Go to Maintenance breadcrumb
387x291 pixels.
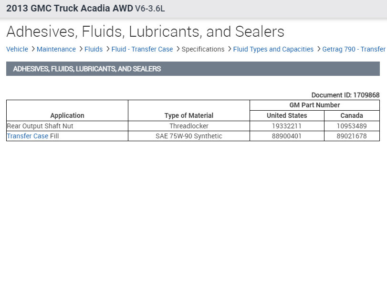pos(56,49)
